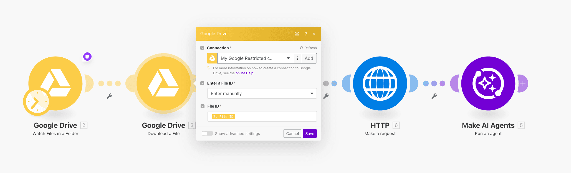Image resolution: width=571 pixels, height=173 pixels.
Task: Click the purple note icon on first module
Action: click(87, 57)
